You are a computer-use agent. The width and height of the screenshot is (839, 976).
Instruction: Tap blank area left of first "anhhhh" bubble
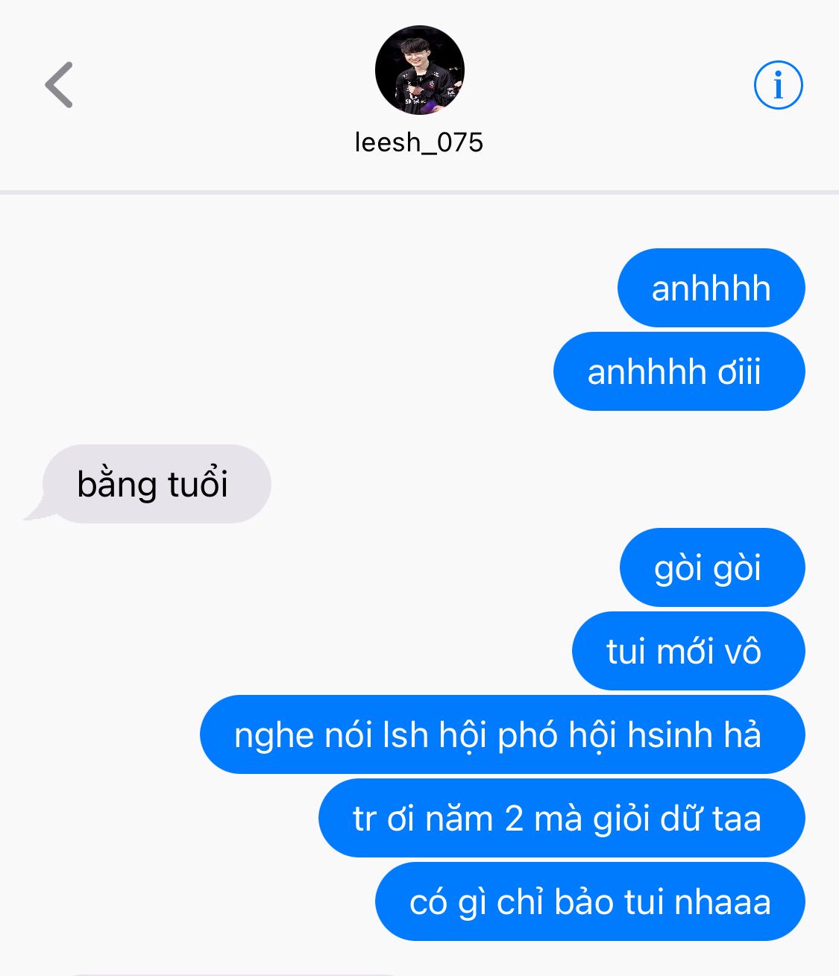coord(308,288)
